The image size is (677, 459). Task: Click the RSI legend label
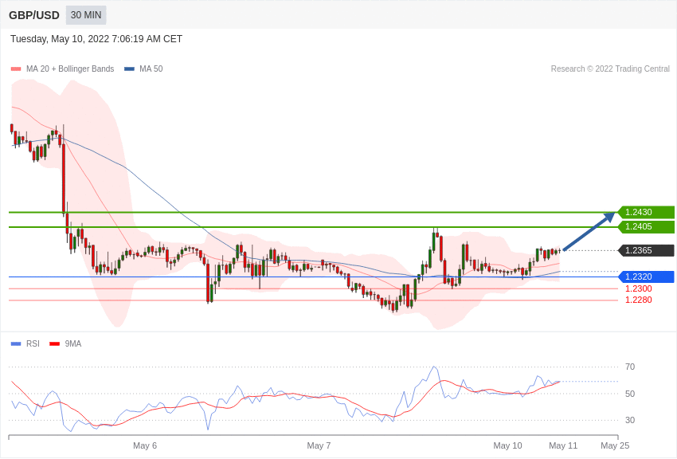(x=33, y=344)
